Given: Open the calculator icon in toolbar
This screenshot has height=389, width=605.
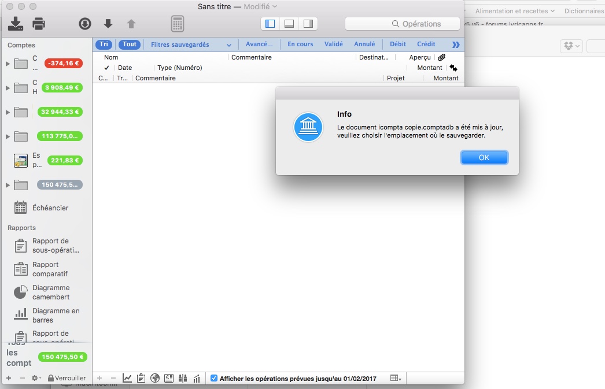Looking at the screenshot, I should click(178, 24).
